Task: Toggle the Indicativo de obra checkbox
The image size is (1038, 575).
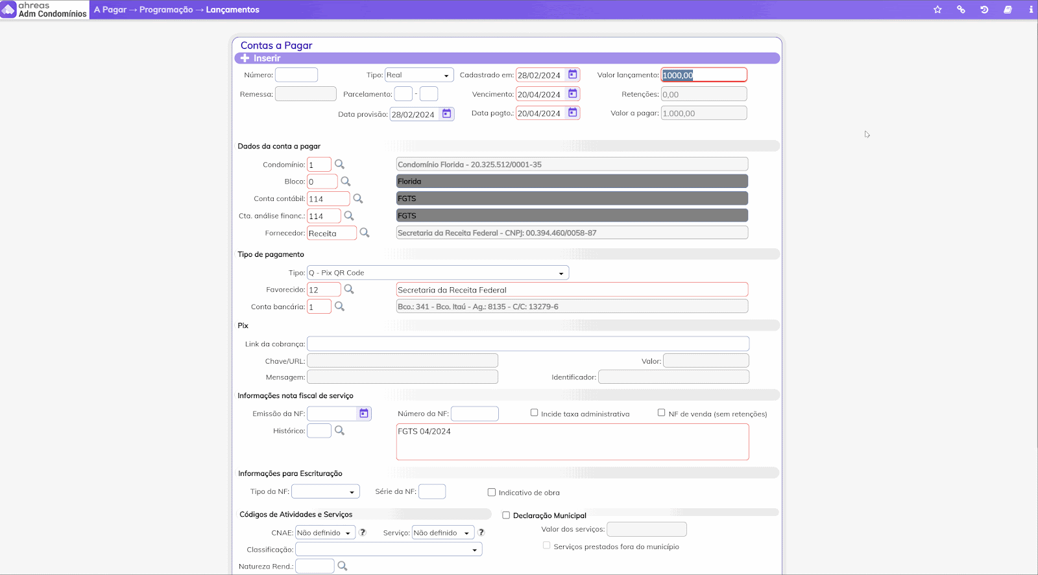Action: pos(492,493)
